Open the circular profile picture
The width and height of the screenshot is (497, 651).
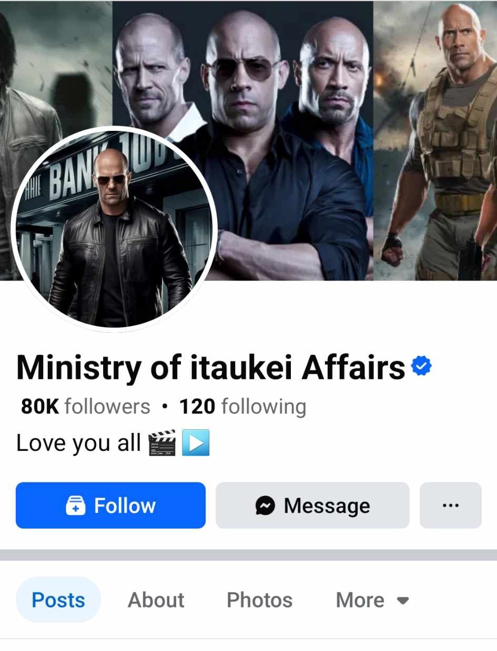114,229
